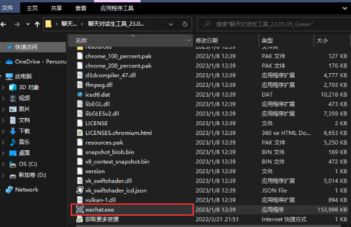The width and height of the screenshot is (351, 227).
Task: Click the 聊天对话生工具_23.0... breadcrumb
Action: pos(116,24)
